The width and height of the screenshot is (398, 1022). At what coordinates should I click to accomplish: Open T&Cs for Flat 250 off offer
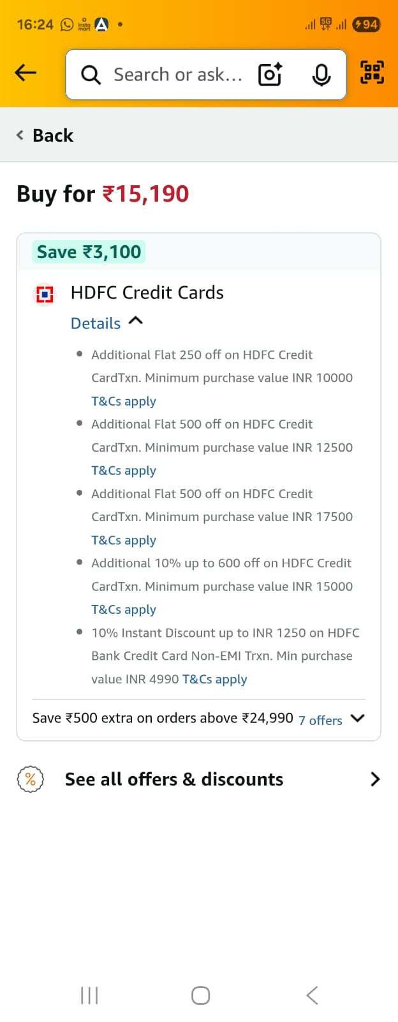[x=124, y=401]
